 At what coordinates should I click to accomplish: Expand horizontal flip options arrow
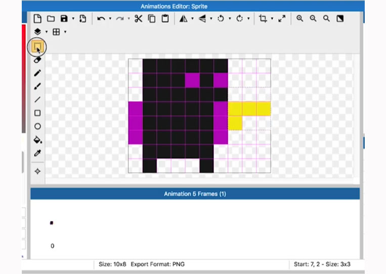point(193,18)
